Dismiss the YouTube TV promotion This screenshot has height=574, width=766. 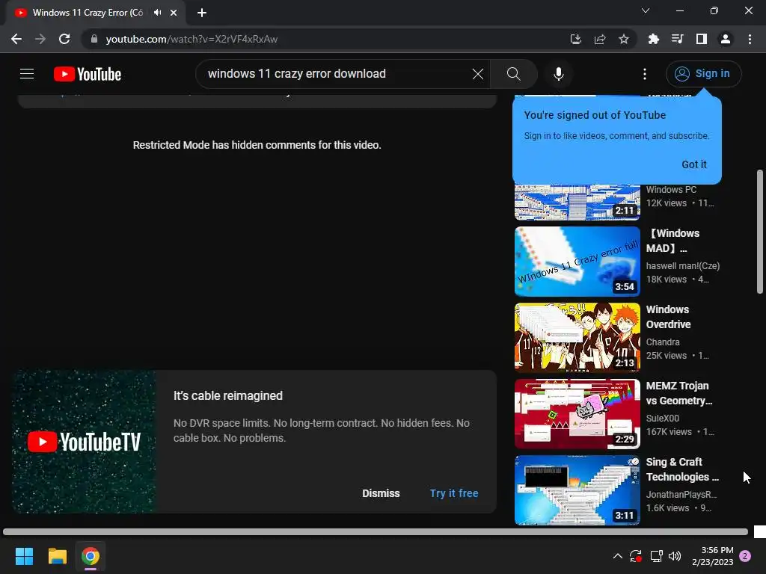point(381,493)
